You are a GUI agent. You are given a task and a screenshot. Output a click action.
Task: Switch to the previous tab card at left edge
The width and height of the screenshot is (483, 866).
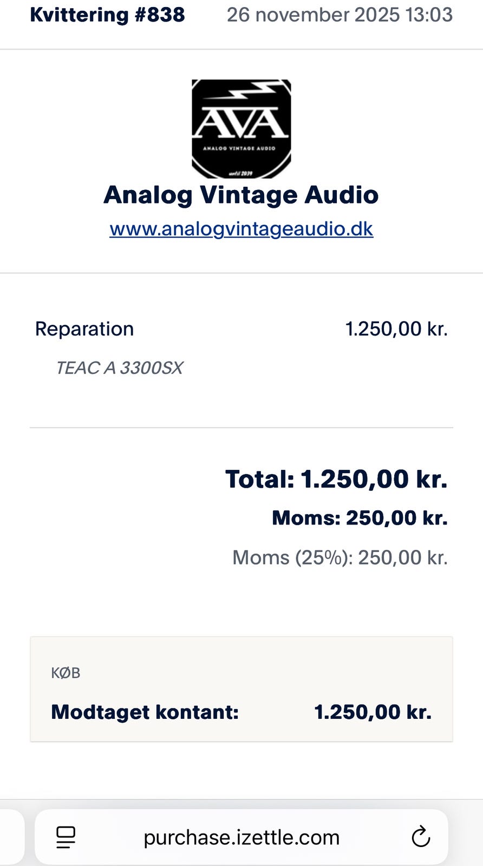click(11, 837)
